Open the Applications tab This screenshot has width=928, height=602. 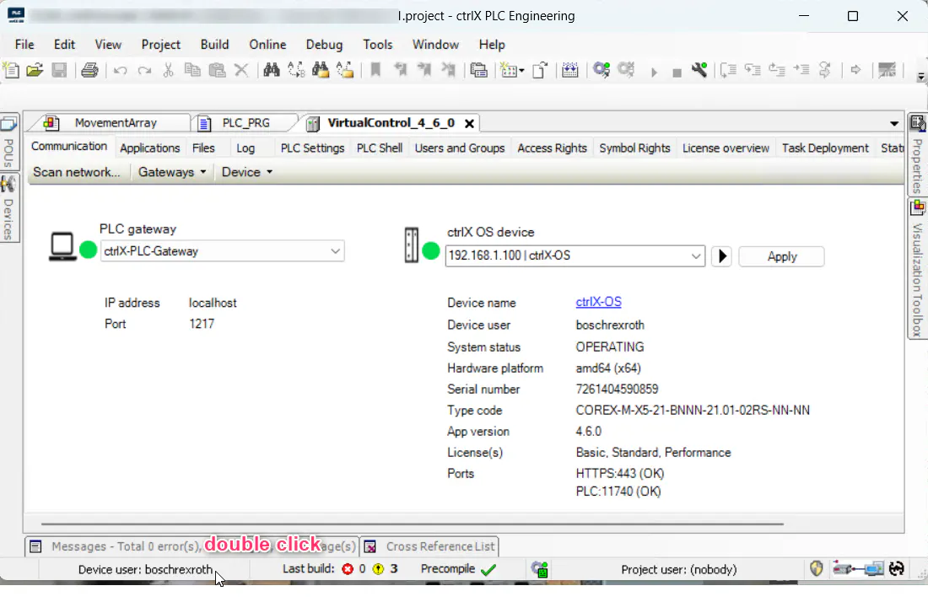coord(149,148)
